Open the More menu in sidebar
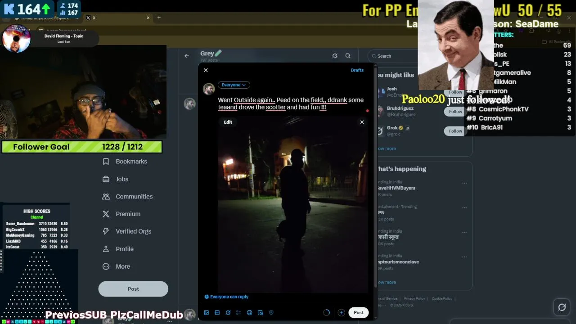The height and width of the screenshot is (324, 576). (116, 266)
